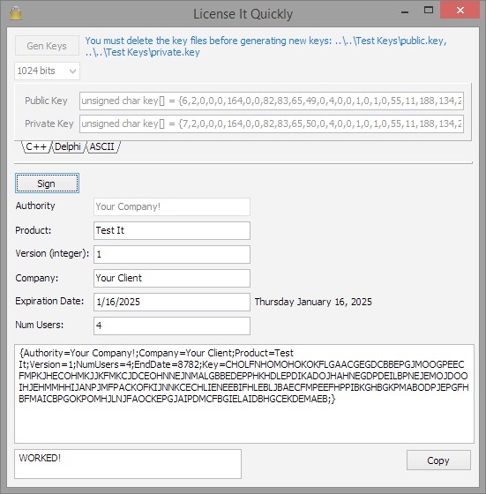Click the Private Key text field
Image resolution: width=486 pixels, height=494 pixels.
point(271,123)
